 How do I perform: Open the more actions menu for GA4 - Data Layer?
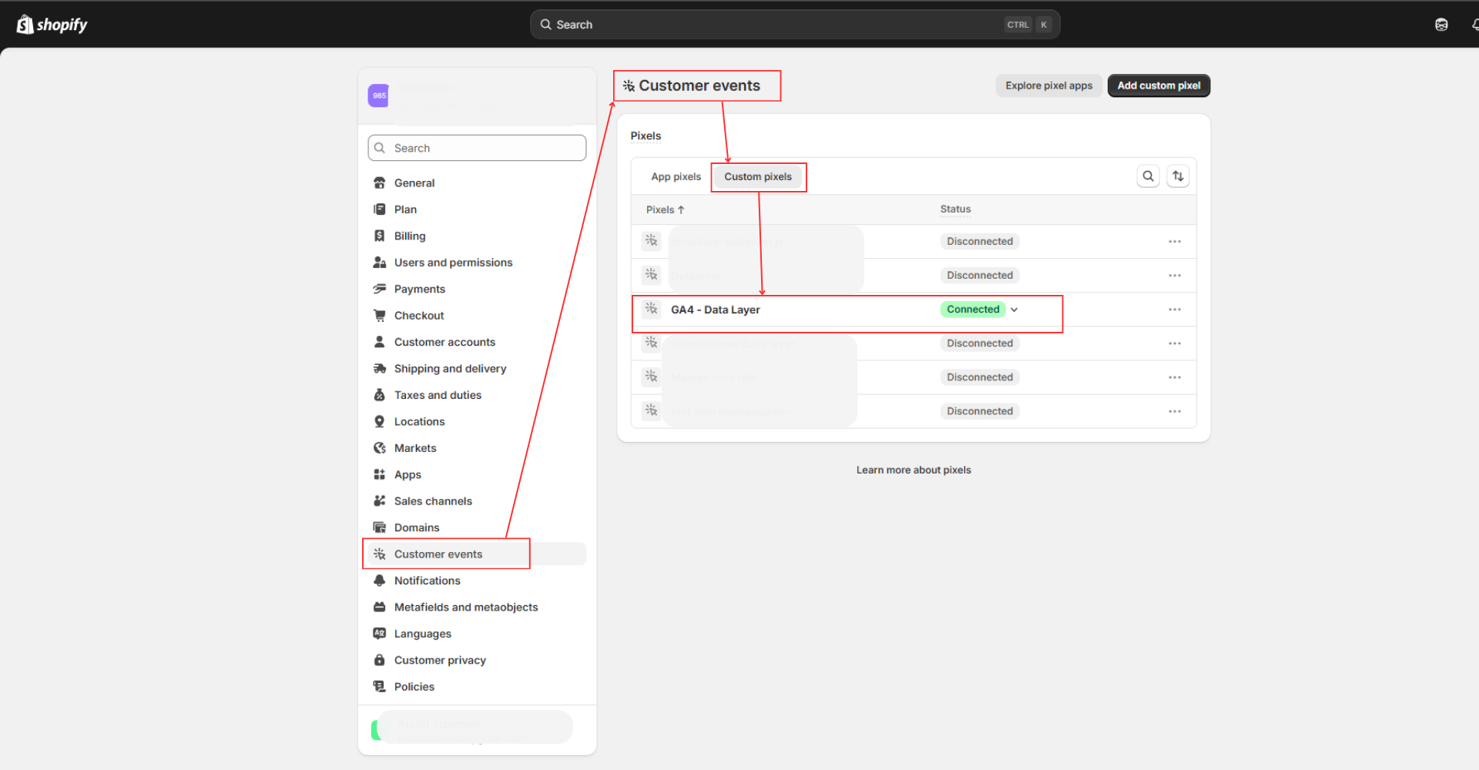(1175, 310)
